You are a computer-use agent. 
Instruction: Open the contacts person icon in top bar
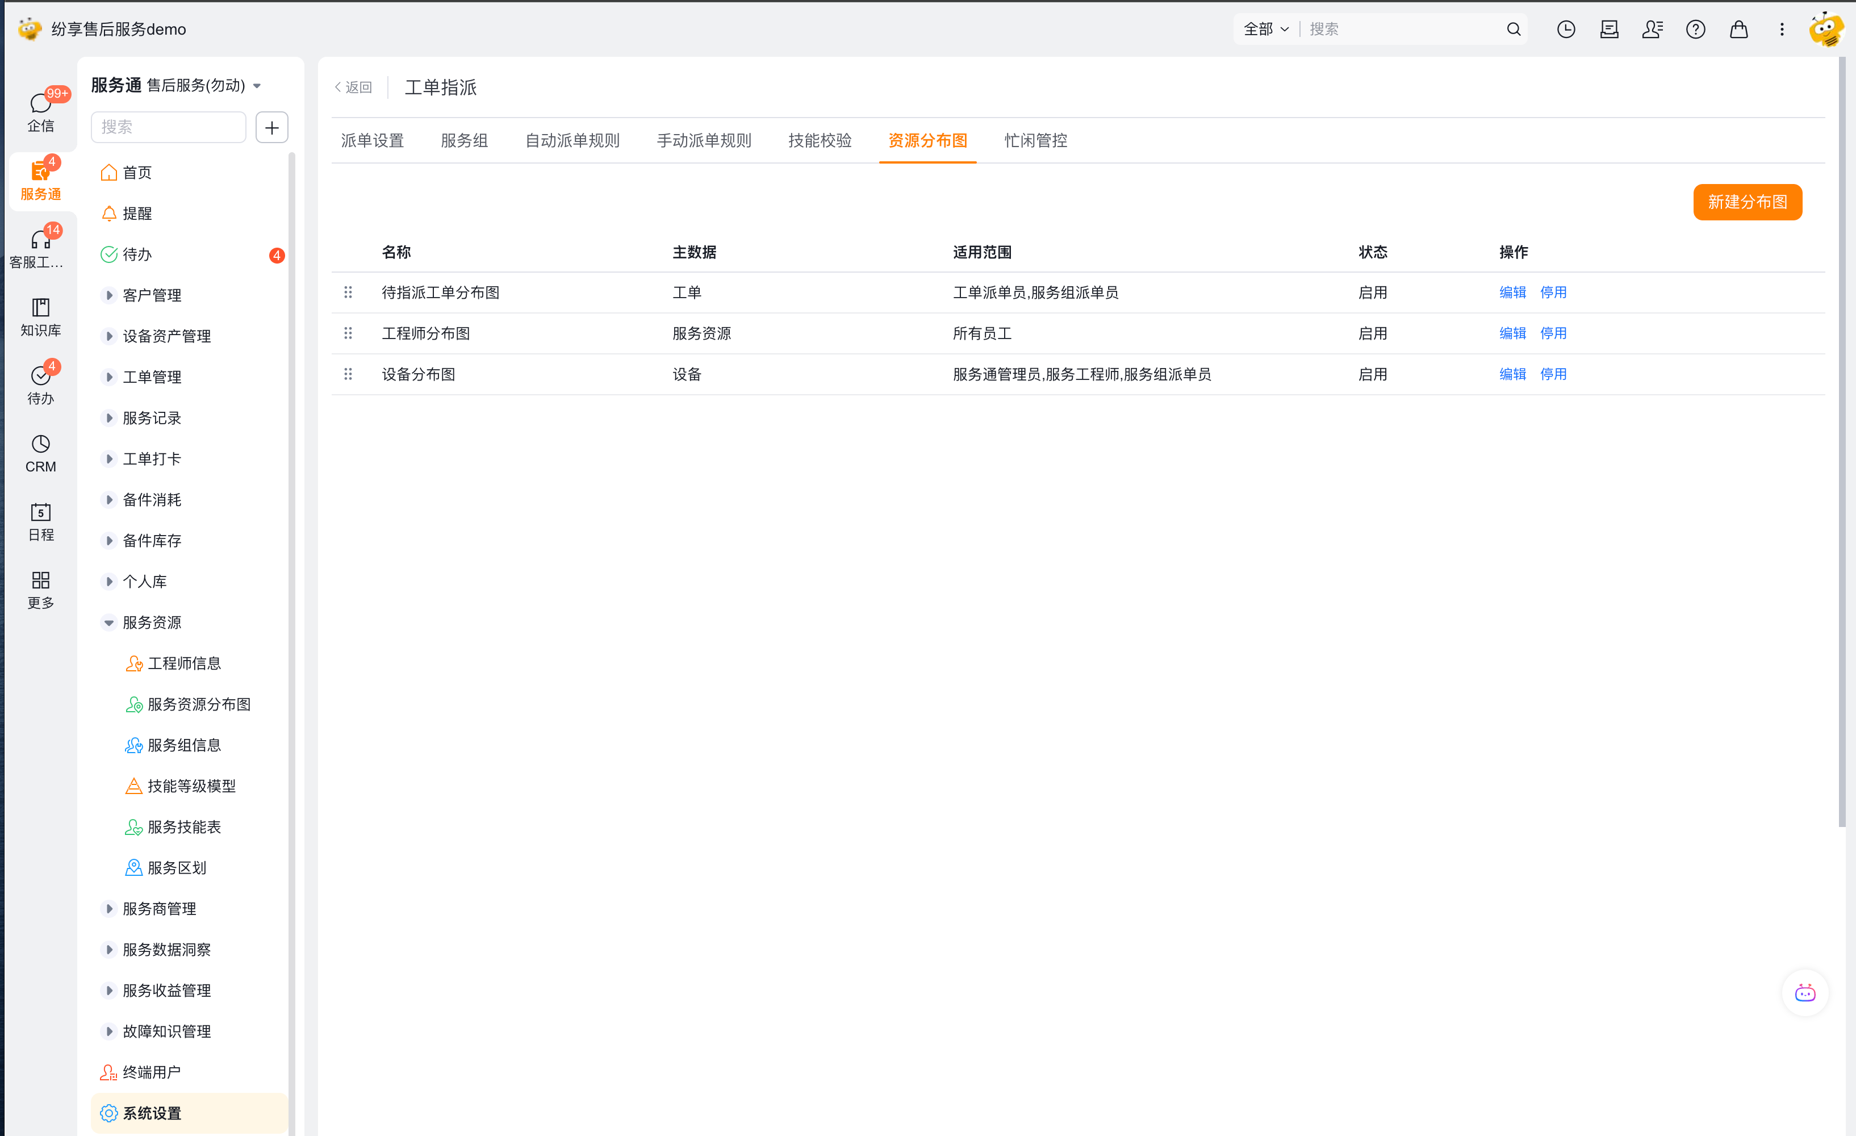(1653, 30)
